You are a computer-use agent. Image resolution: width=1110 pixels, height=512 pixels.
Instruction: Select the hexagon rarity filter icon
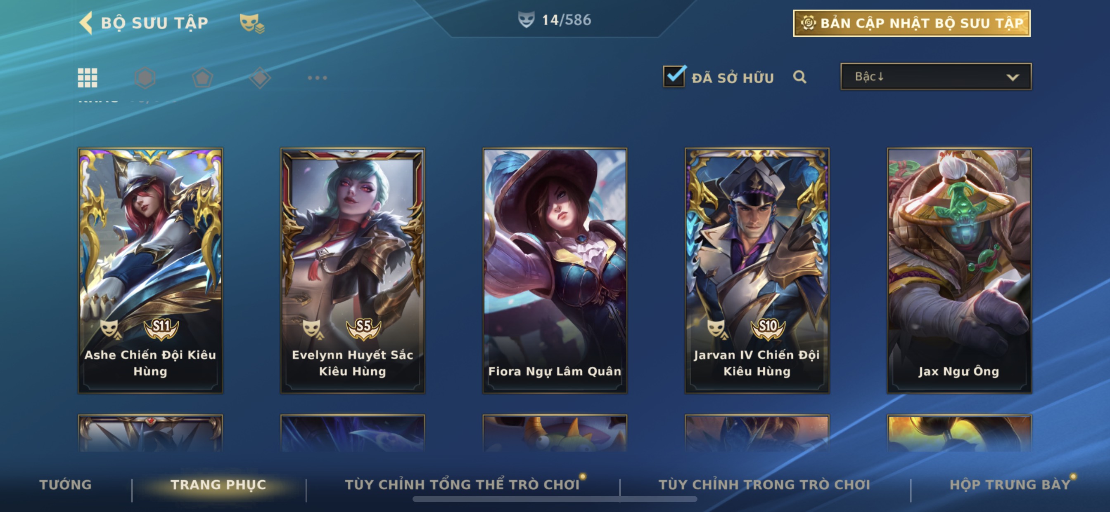(145, 78)
